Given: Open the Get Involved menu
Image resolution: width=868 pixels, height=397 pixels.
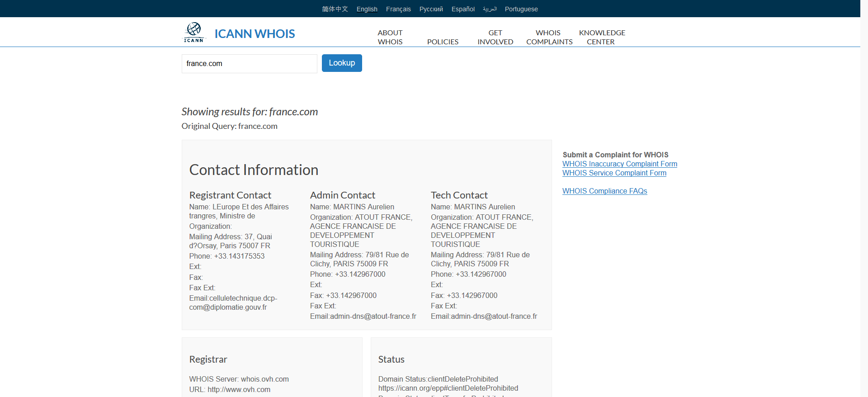Looking at the screenshot, I should pyautogui.click(x=495, y=37).
